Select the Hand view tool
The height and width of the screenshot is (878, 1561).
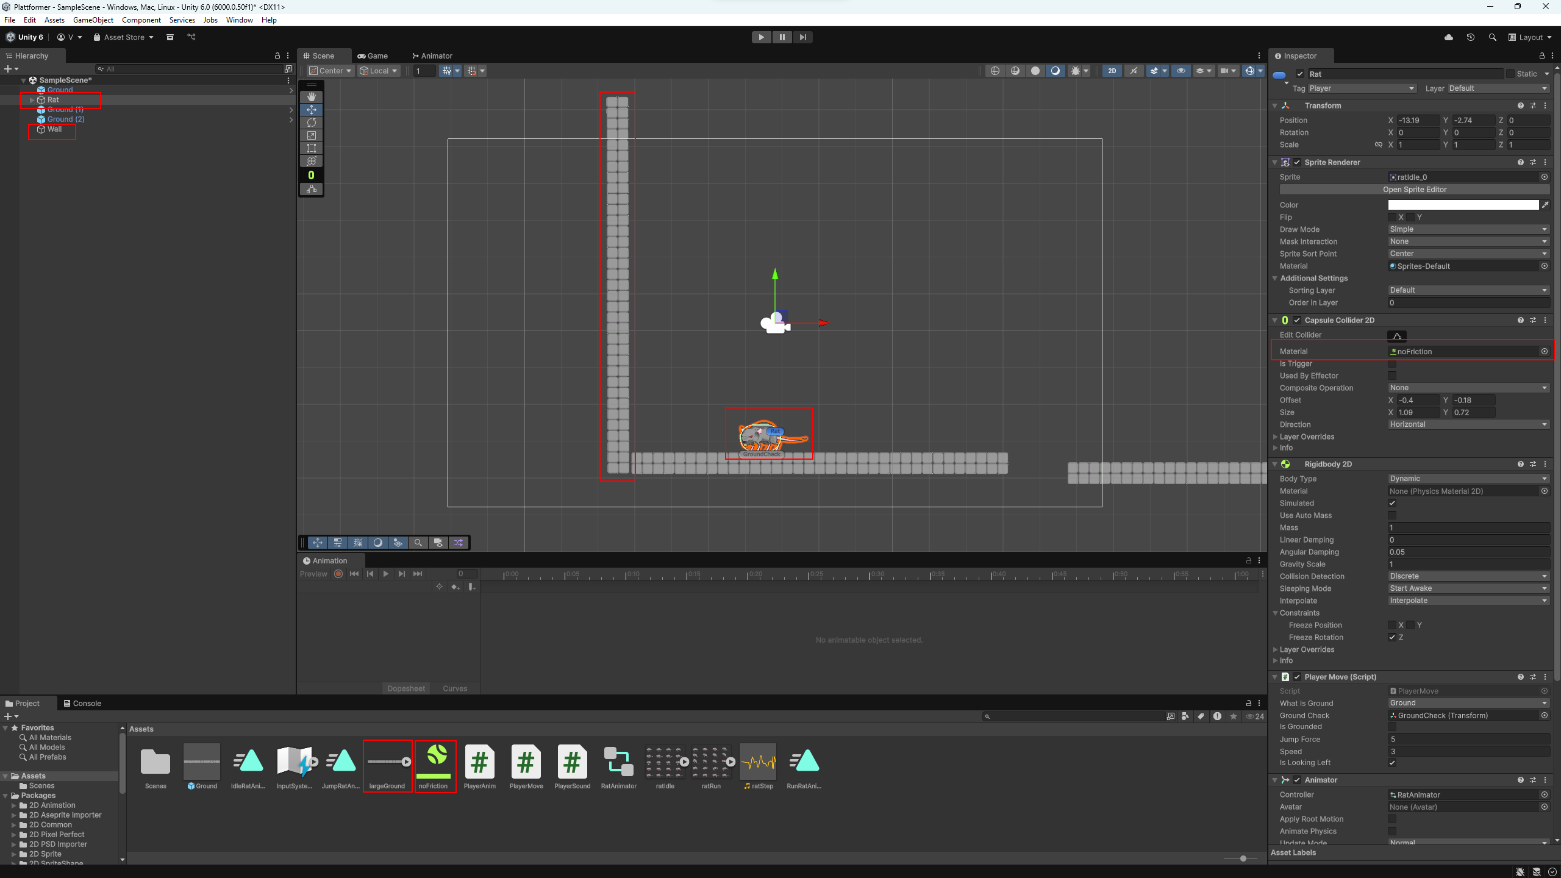pyautogui.click(x=312, y=97)
